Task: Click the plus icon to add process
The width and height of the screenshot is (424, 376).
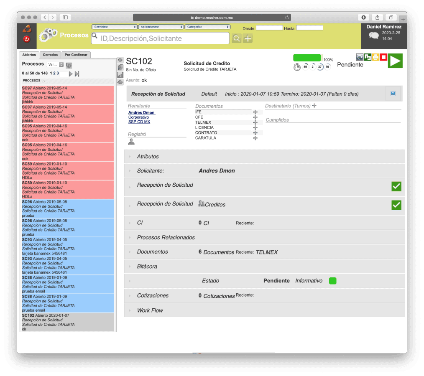Action: (248, 38)
